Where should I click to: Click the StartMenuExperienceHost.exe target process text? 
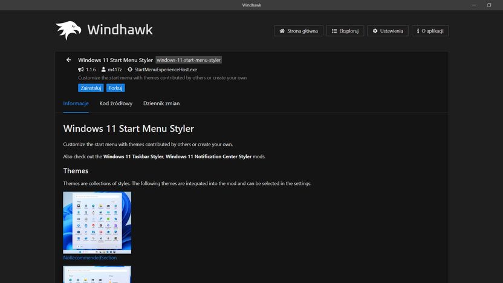tap(166, 70)
